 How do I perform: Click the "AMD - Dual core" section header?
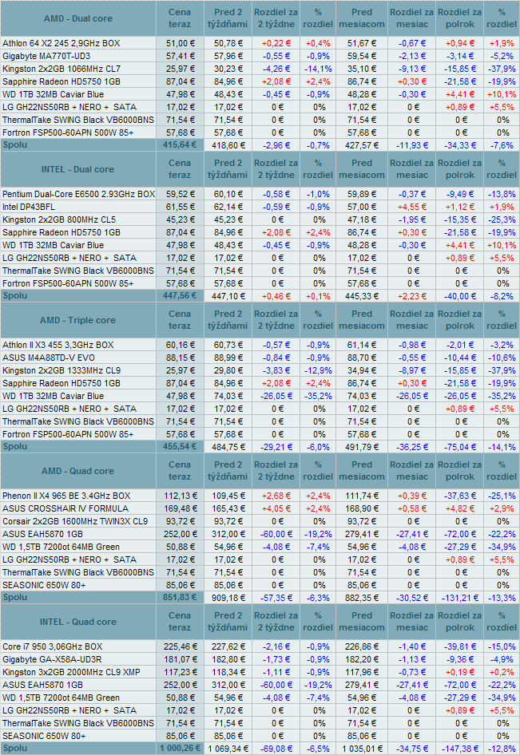pyautogui.click(x=78, y=19)
